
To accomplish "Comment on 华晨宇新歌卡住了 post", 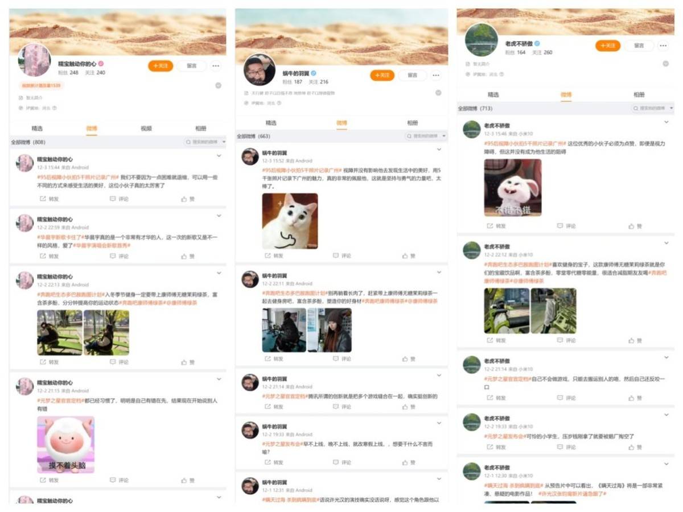I will [x=119, y=257].
